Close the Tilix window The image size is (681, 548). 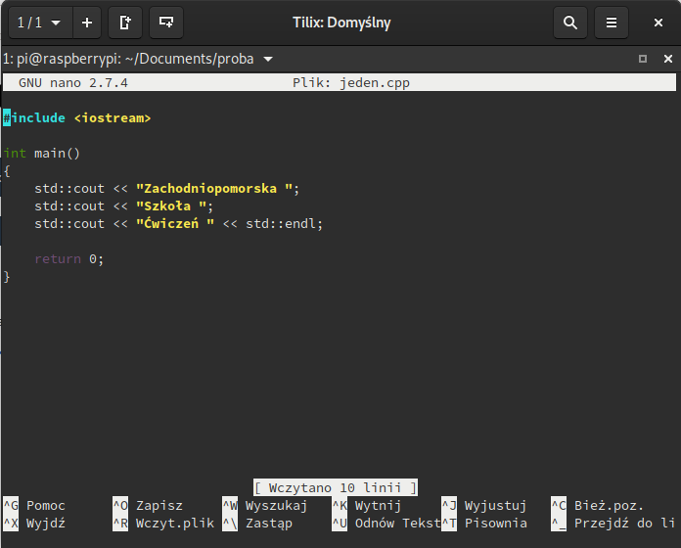click(658, 23)
